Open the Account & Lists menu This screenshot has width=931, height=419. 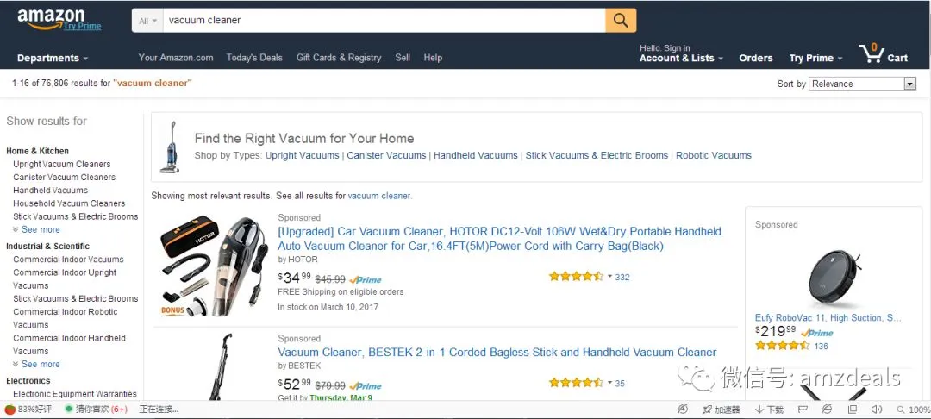tap(681, 58)
